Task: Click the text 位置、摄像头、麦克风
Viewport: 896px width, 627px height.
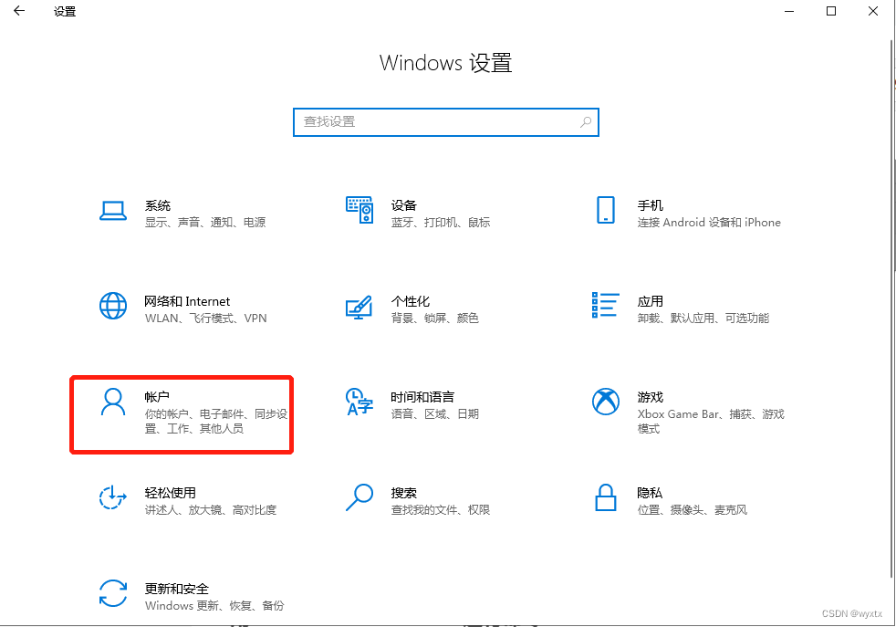Action: (693, 510)
